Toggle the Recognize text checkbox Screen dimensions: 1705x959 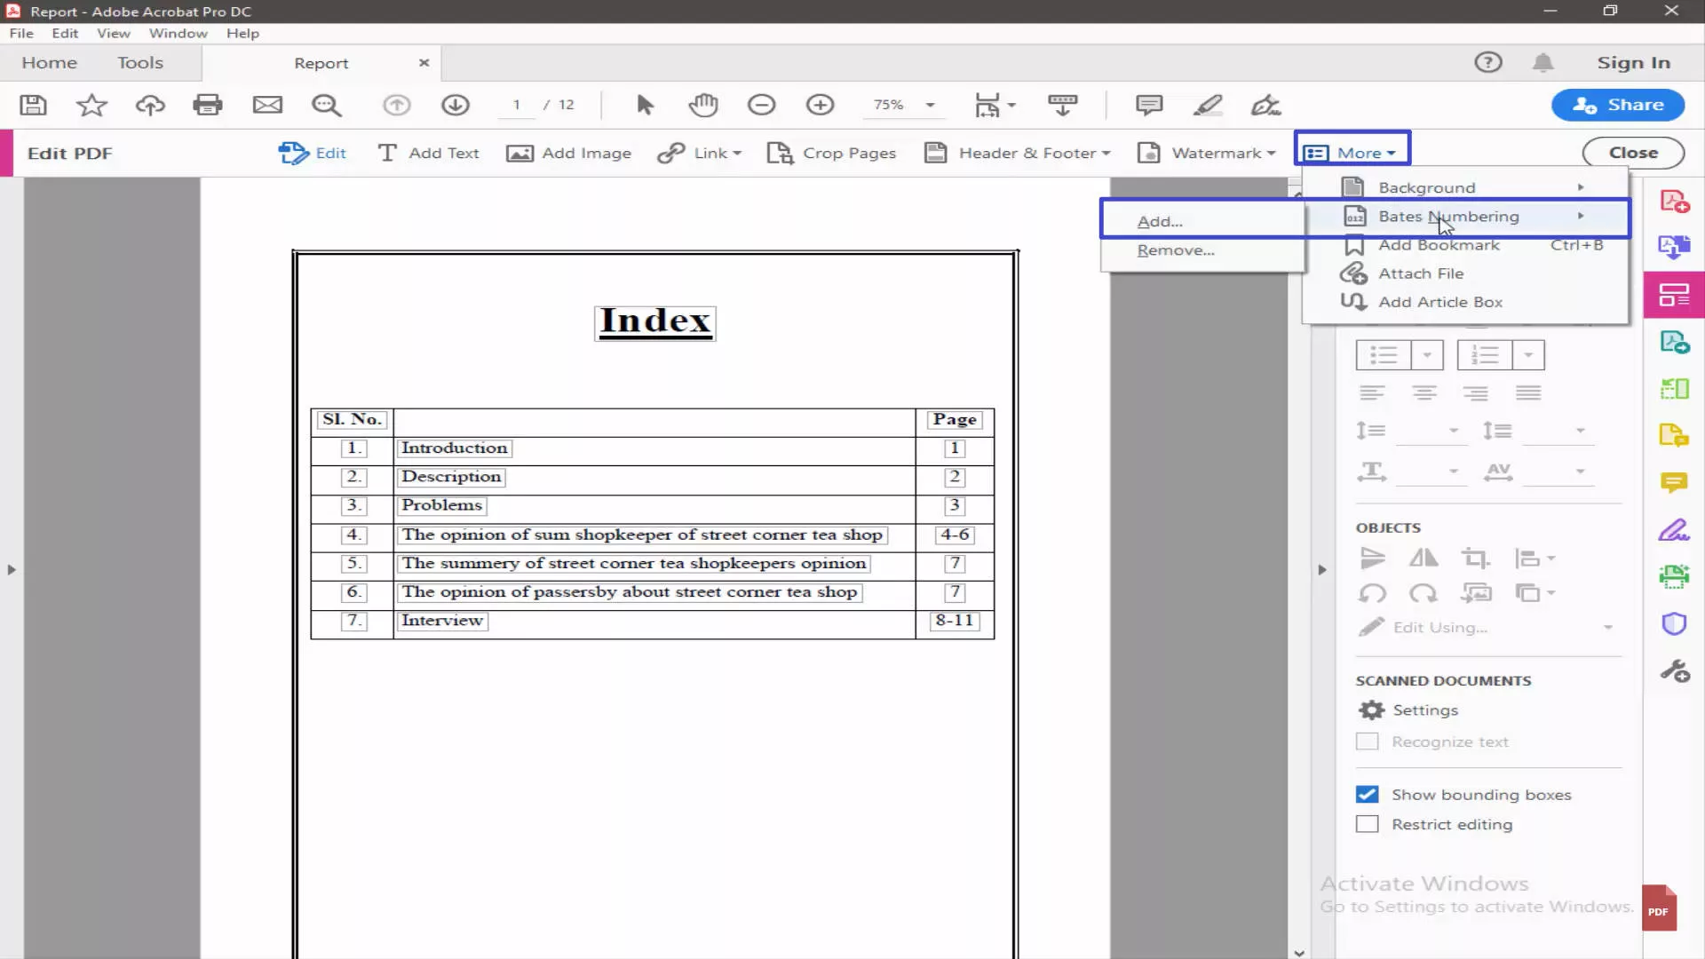click(x=1368, y=742)
